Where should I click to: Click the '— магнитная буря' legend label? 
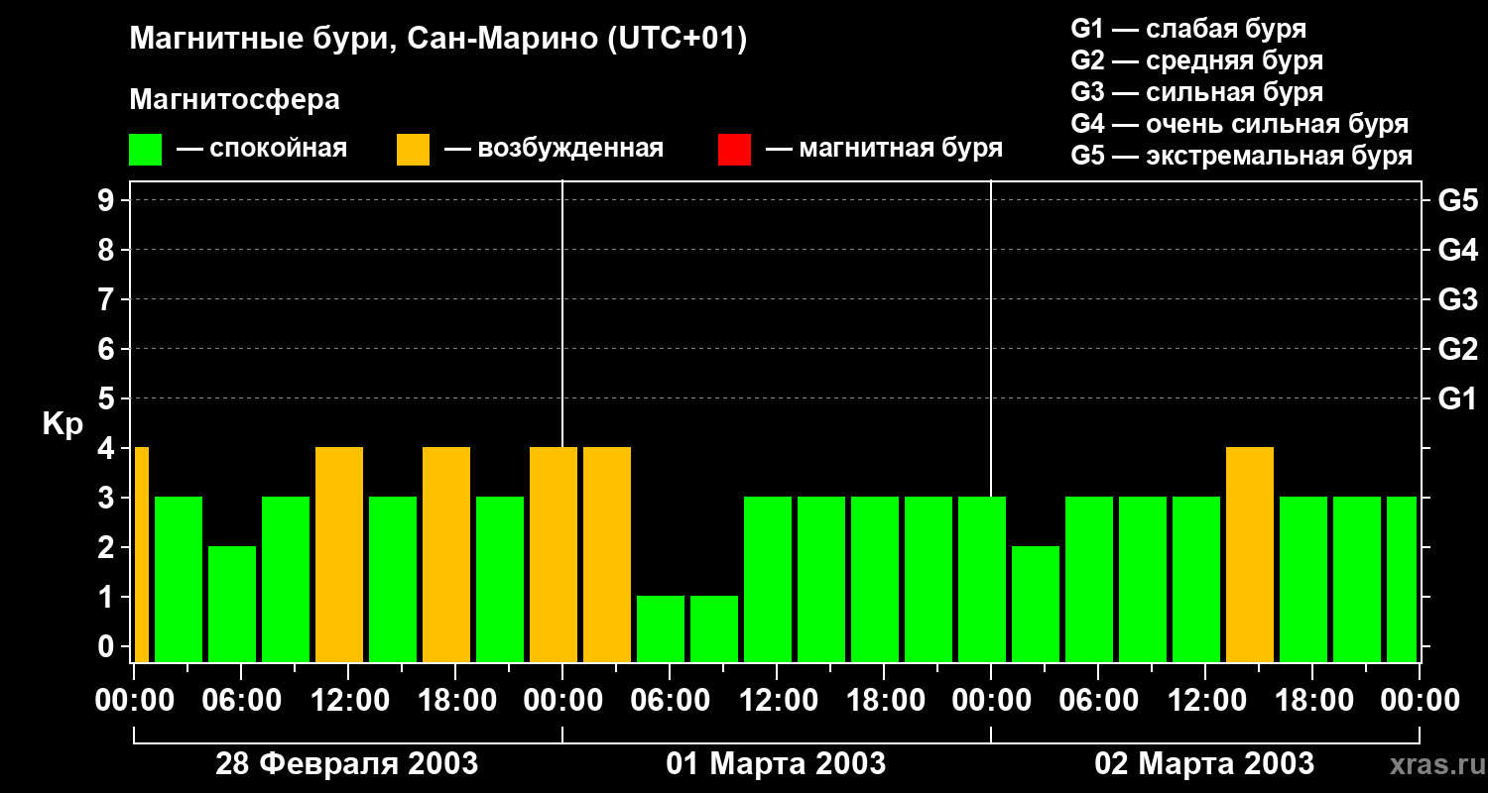point(884,149)
